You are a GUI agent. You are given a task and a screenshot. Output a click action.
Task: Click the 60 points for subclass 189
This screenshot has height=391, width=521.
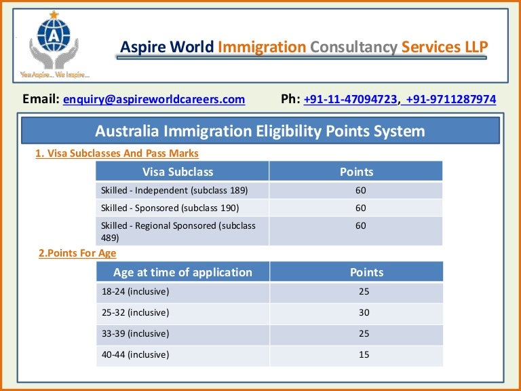pyautogui.click(x=360, y=190)
